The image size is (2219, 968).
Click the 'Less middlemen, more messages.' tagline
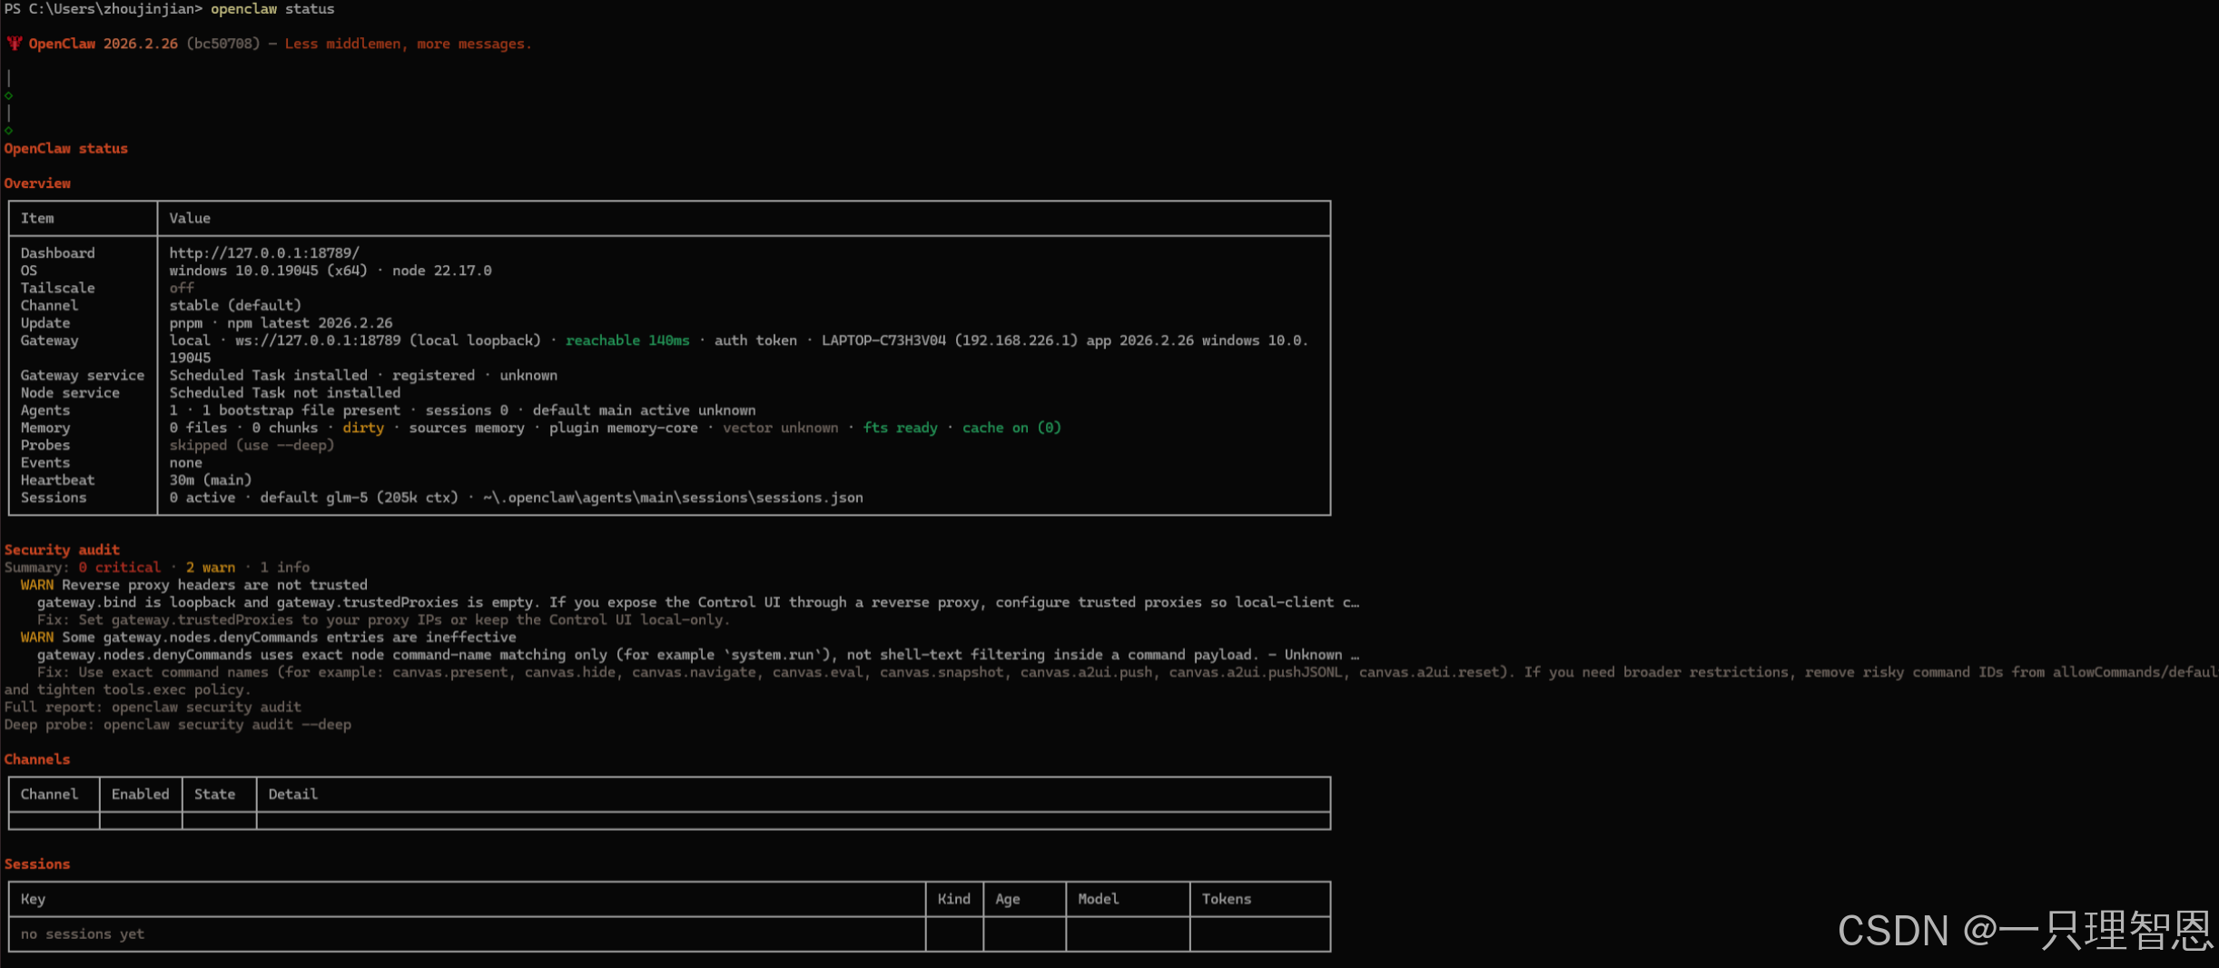click(x=408, y=44)
